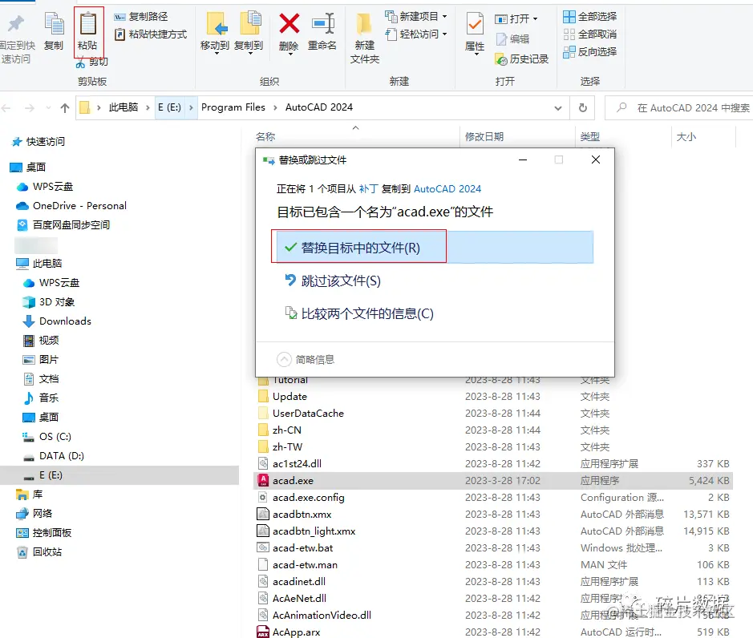Close the Replace or Skip Files dialog
753x638 pixels.
click(596, 159)
